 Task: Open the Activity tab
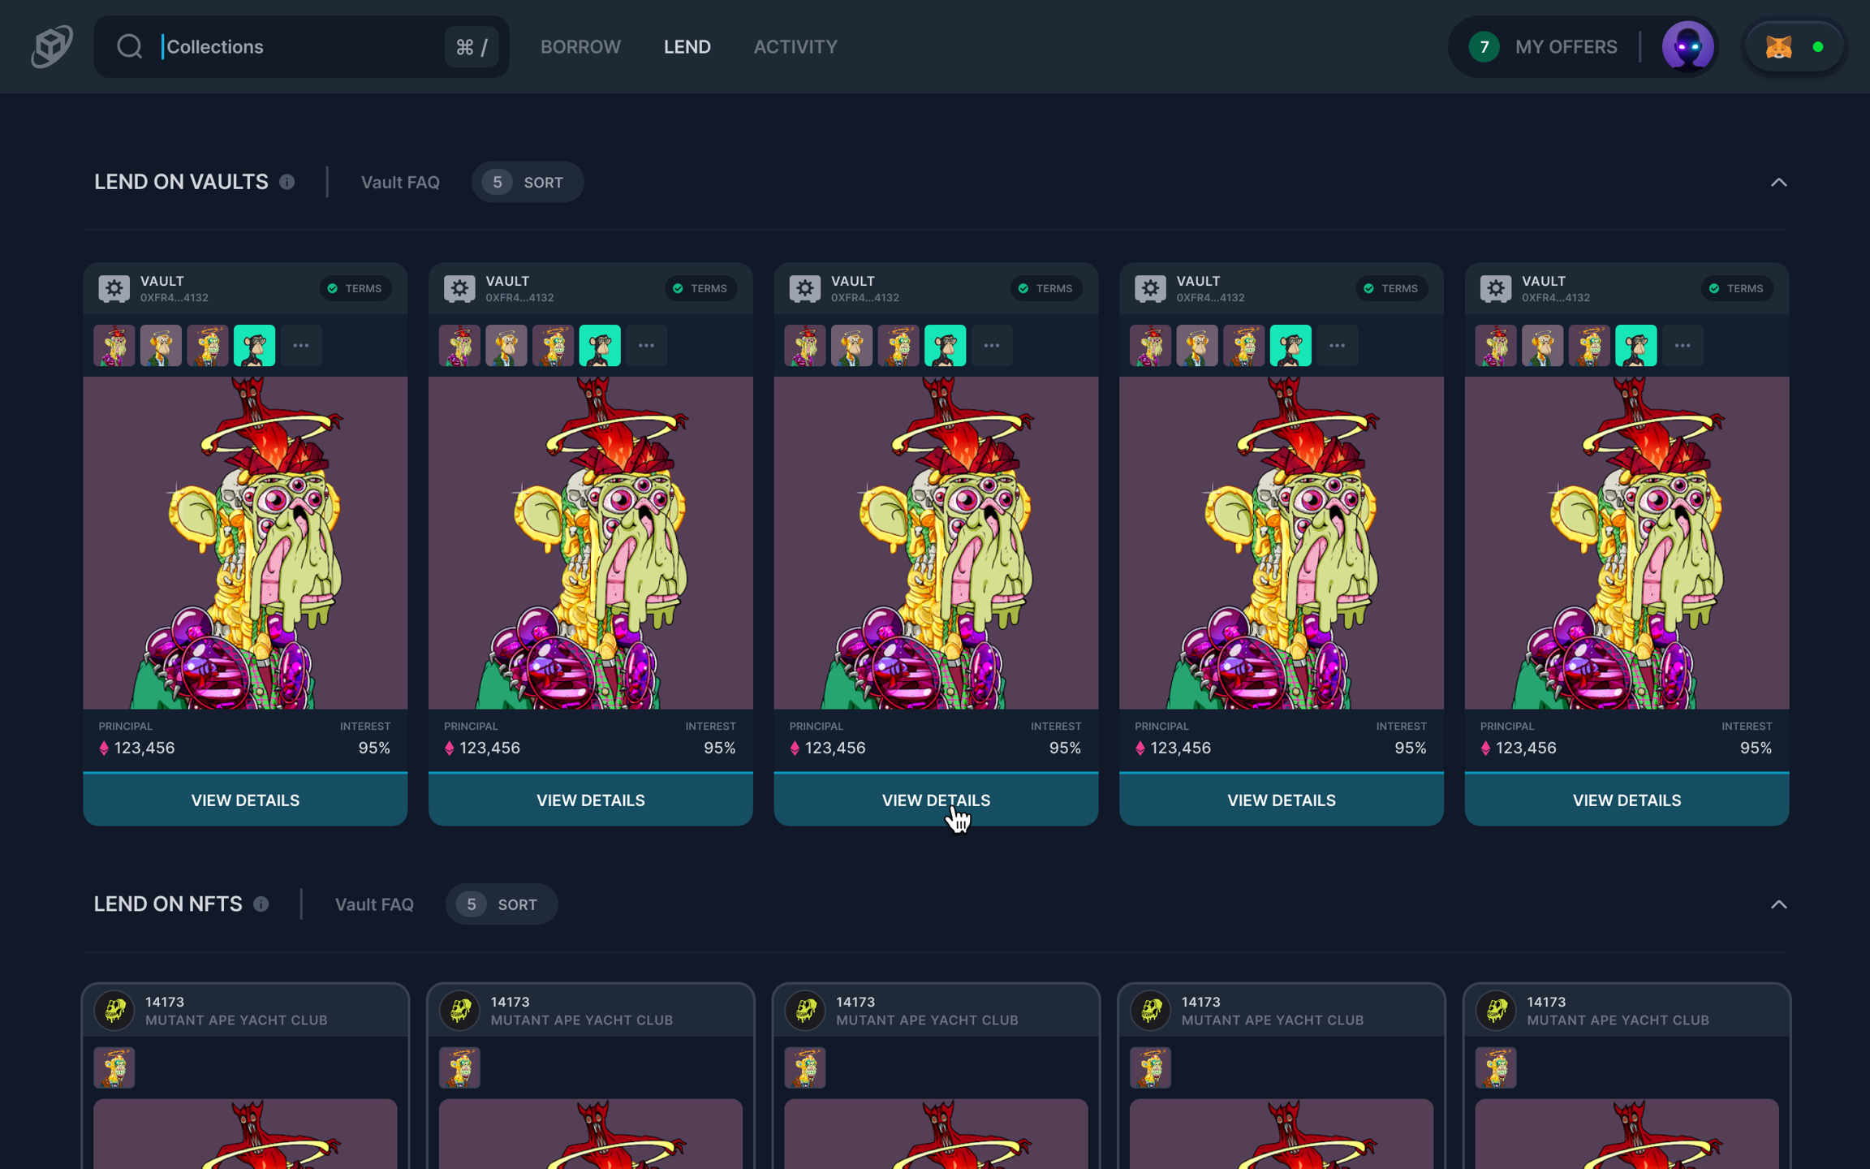795,46
